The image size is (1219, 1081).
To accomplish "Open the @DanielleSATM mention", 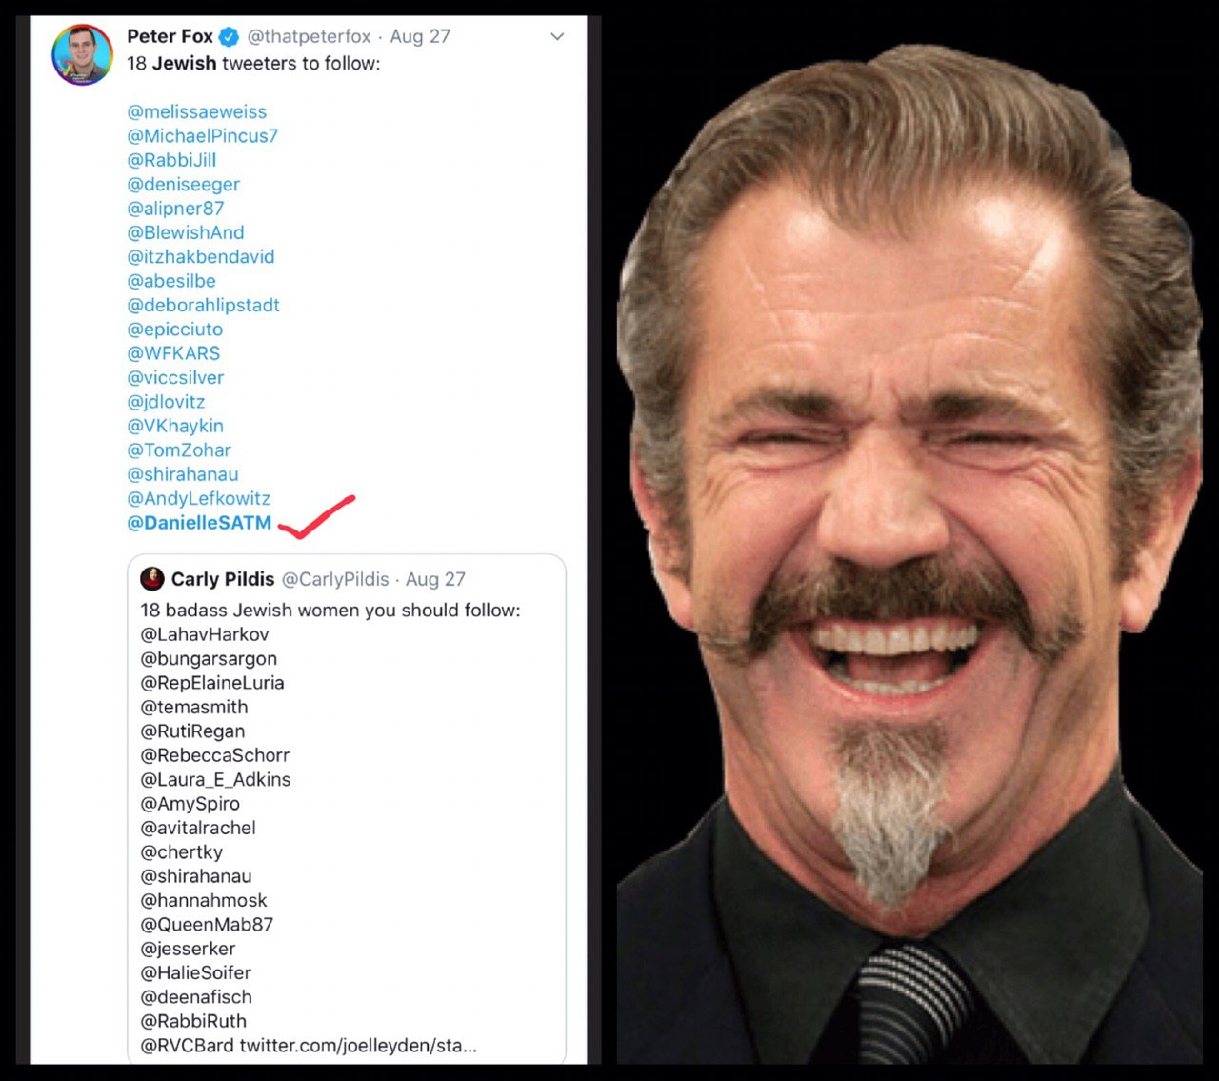I will point(199,522).
